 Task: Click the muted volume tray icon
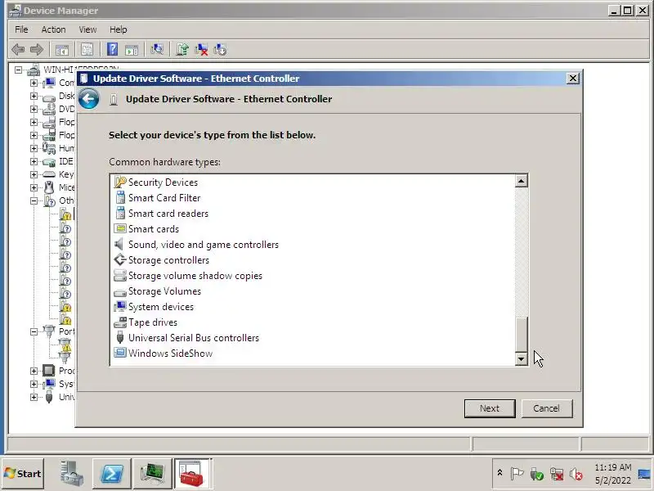[576, 474]
